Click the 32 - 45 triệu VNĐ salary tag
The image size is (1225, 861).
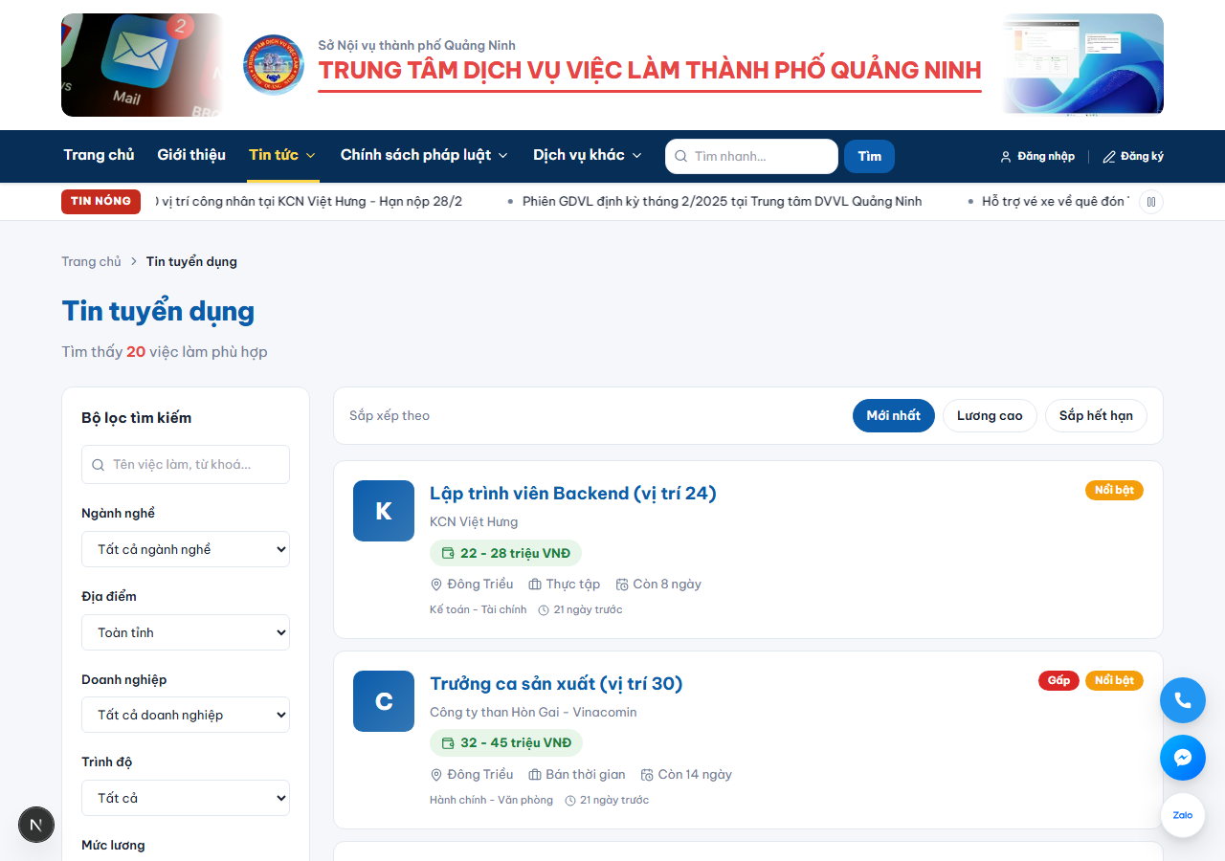coord(506,743)
